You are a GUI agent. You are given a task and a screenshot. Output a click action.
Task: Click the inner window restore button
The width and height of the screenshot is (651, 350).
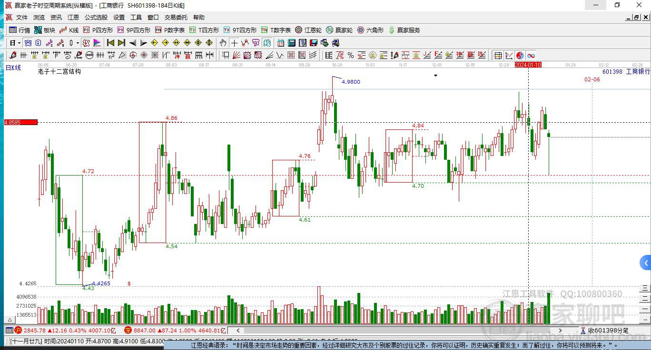pyautogui.click(x=636, y=18)
